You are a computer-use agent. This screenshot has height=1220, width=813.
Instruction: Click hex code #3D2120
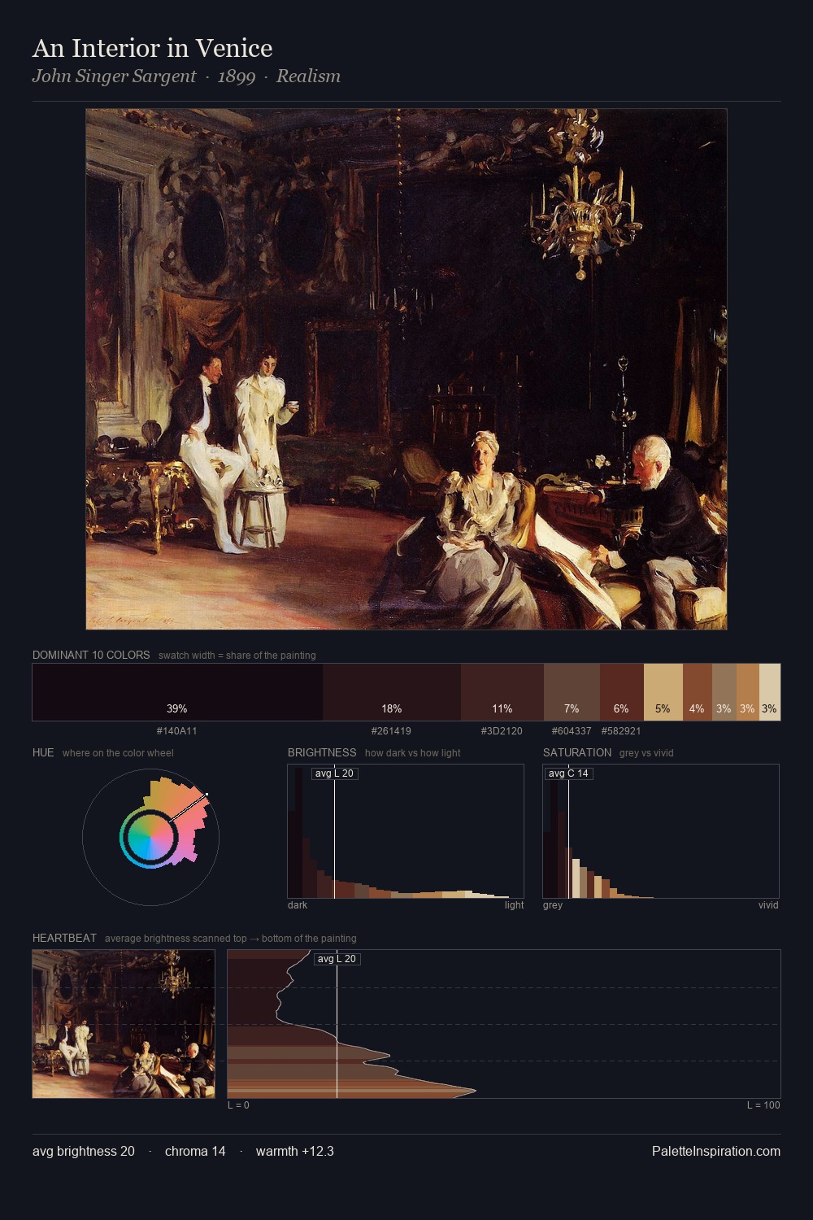point(502,731)
